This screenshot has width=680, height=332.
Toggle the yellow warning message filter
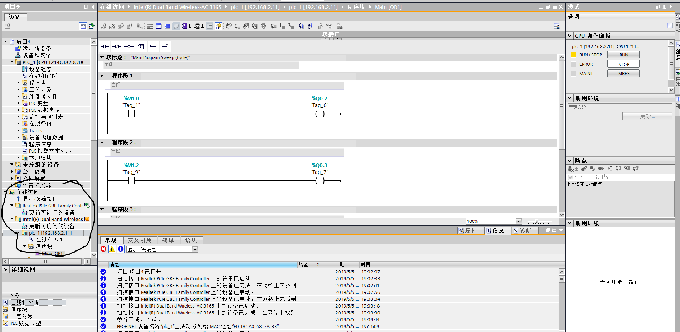tap(112, 249)
